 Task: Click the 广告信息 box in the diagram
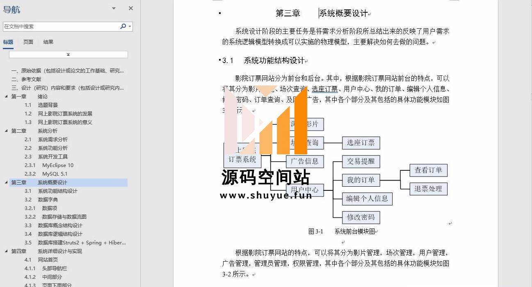coord(305,161)
